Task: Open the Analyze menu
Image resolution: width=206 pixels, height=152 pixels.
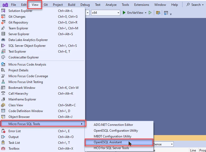Action: pos(111,5)
